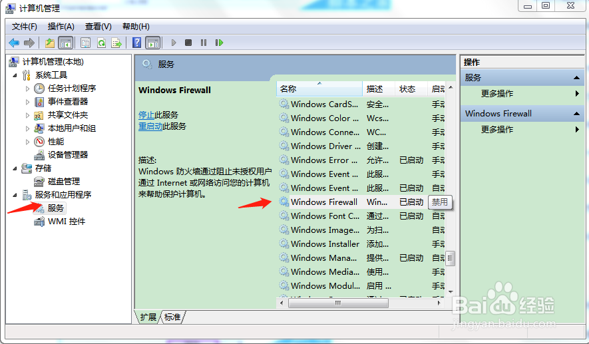The height and width of the screenshot is (344, 589).
Task: Click the Up one level folder icon
Action: coord(50,43)
